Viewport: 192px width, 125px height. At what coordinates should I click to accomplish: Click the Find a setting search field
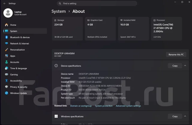point(97,4)
